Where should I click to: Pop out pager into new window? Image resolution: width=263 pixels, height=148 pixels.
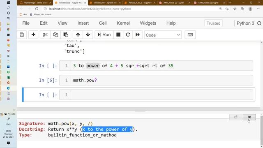(x=236, y=117)
